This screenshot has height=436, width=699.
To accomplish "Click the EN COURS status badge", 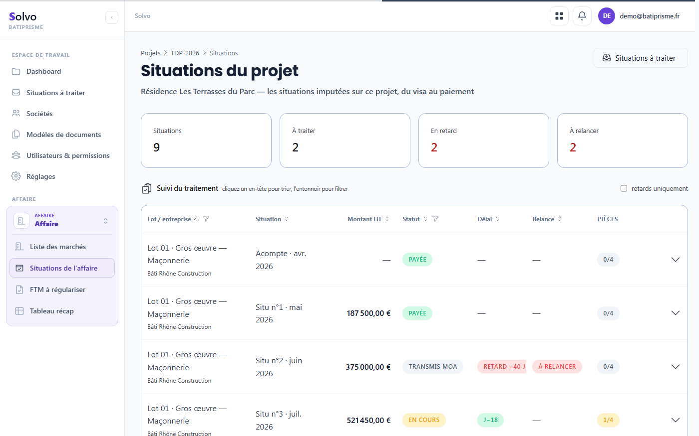I will [424, 420].
